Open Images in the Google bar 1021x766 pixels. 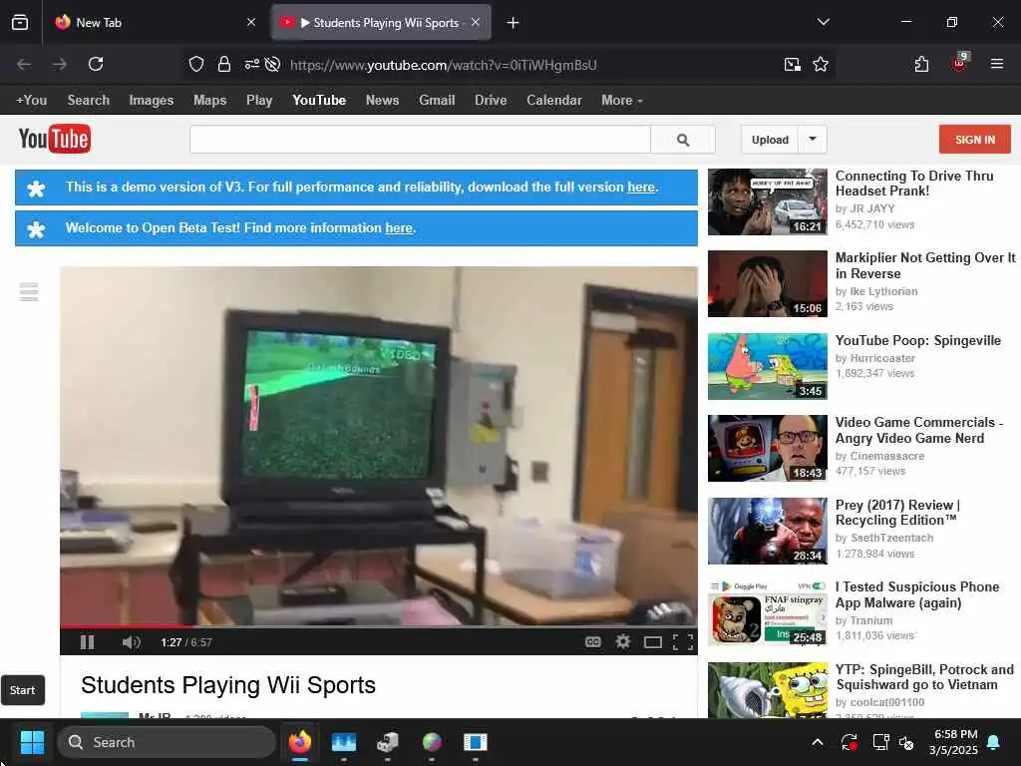(x=152, y=101)
